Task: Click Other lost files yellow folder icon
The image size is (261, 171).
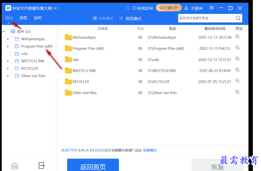Action: [68, 93]
